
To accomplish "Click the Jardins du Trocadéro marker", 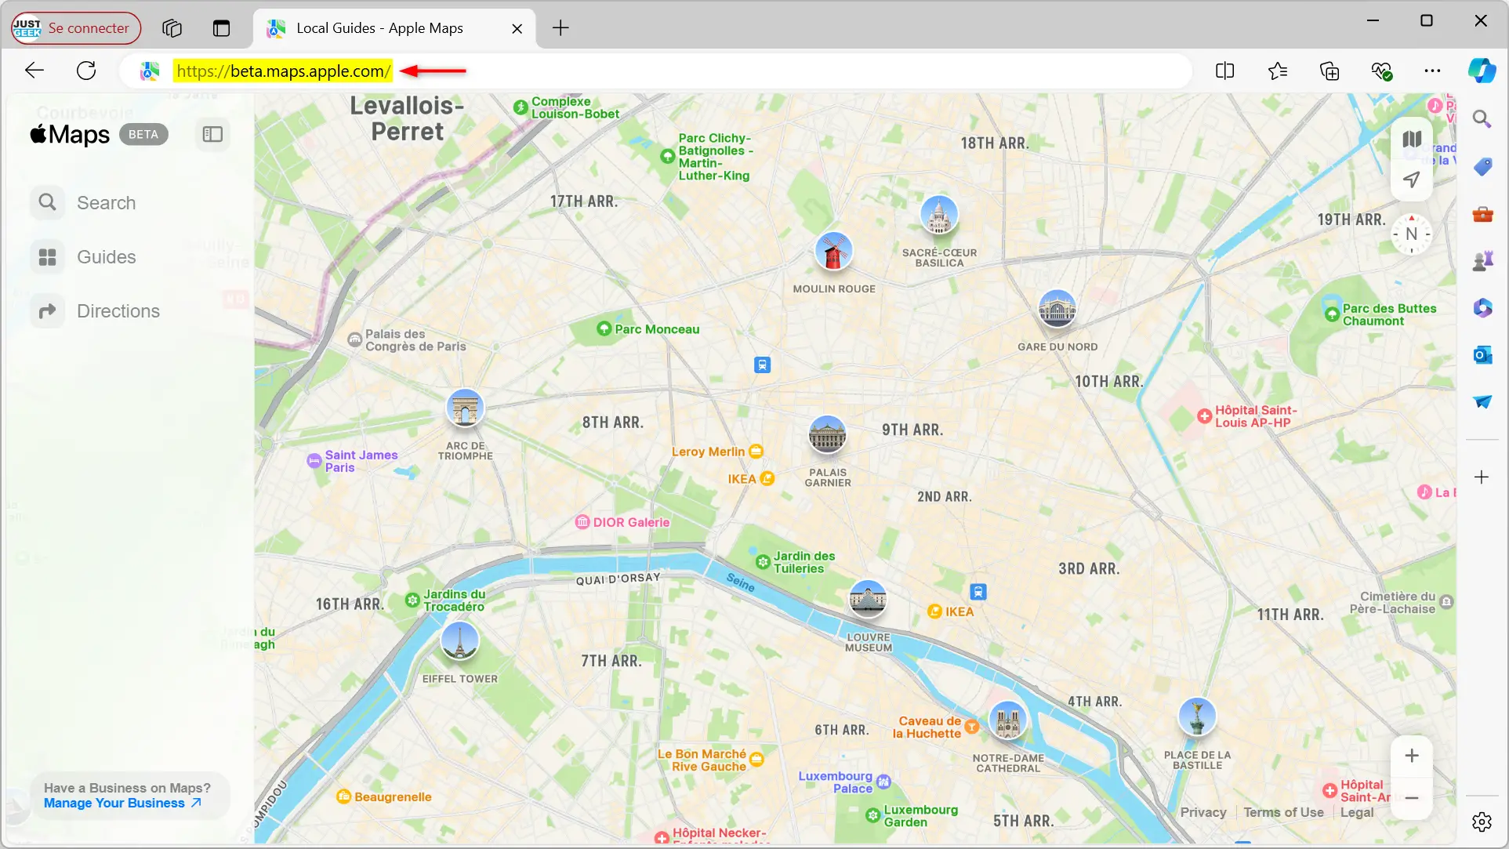I will [412, 600].
